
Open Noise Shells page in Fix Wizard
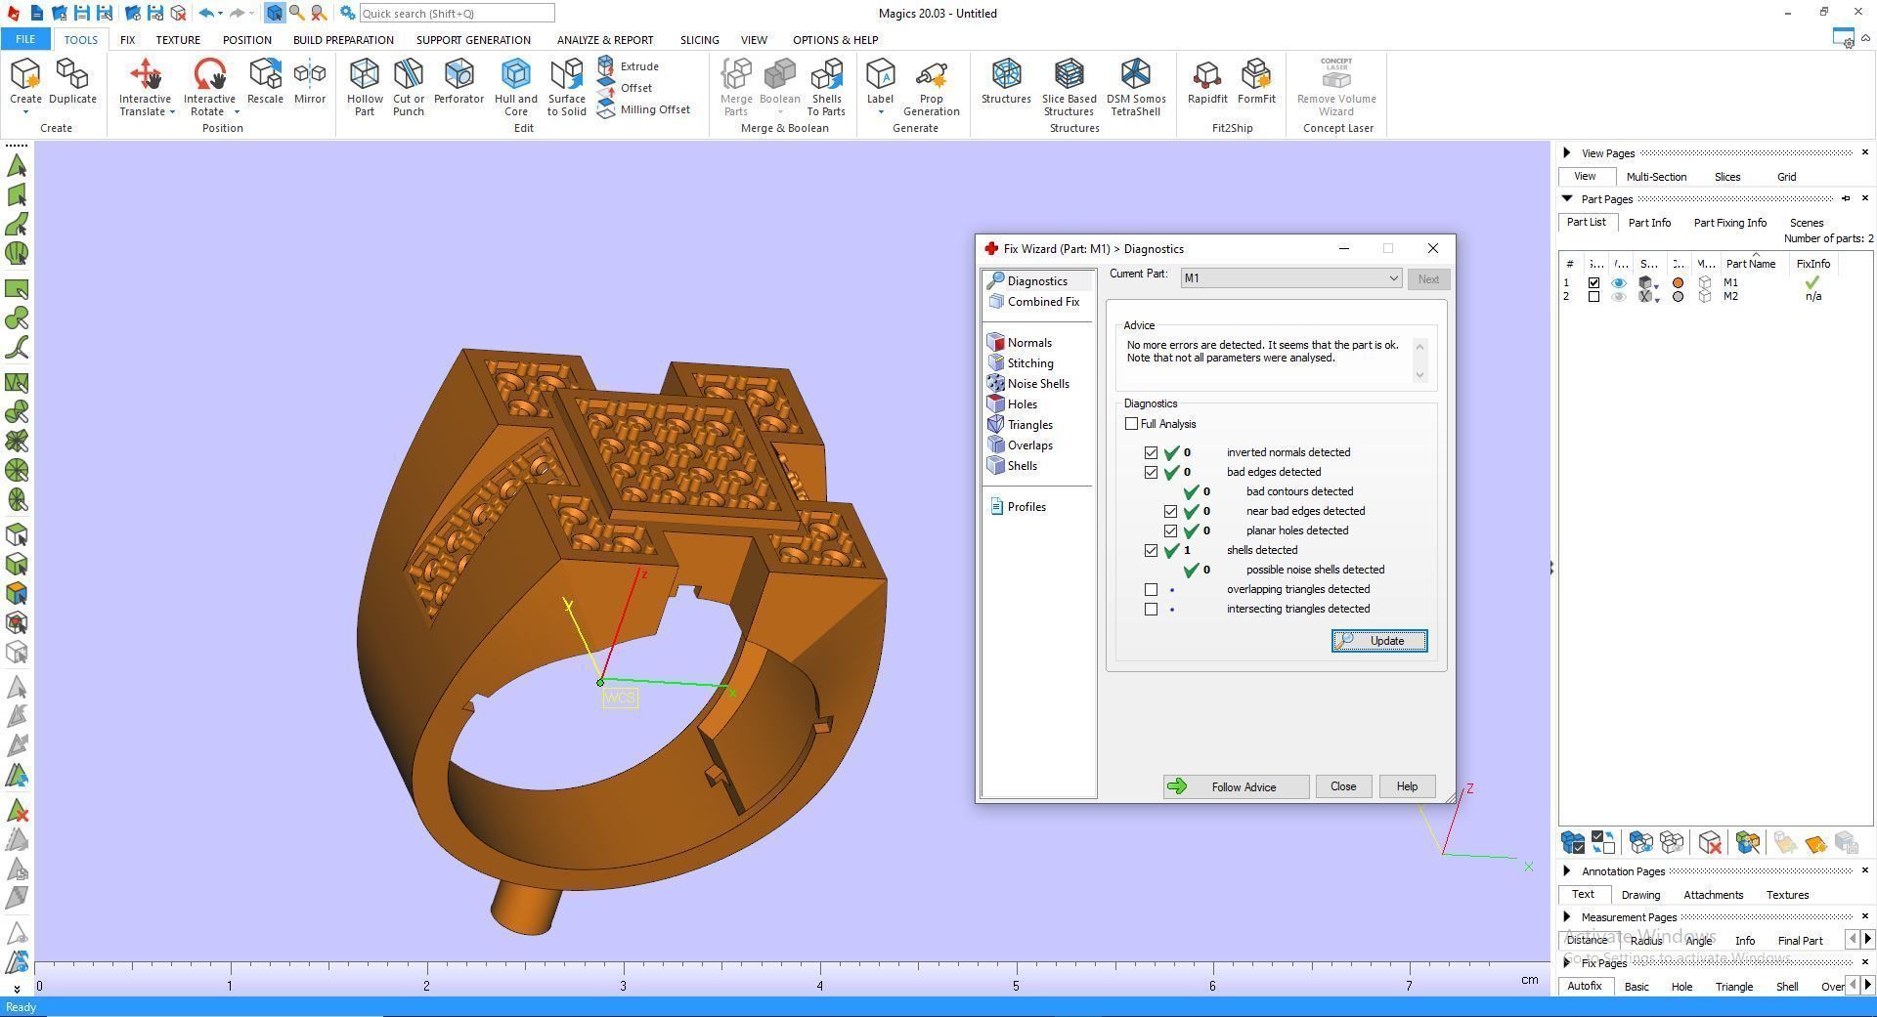click(1028, 384)
